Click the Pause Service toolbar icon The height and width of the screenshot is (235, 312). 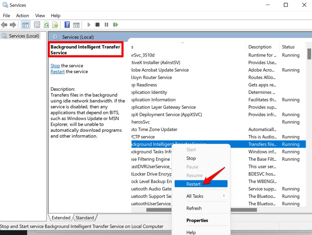tap(106, 25)
